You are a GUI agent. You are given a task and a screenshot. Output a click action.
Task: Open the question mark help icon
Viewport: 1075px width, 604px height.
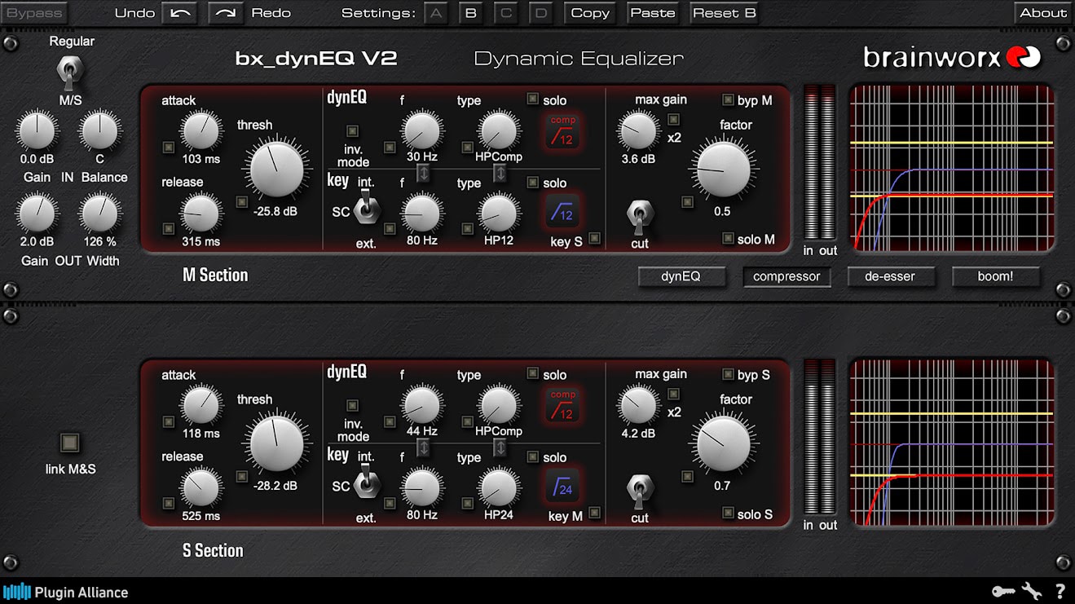1060,591
